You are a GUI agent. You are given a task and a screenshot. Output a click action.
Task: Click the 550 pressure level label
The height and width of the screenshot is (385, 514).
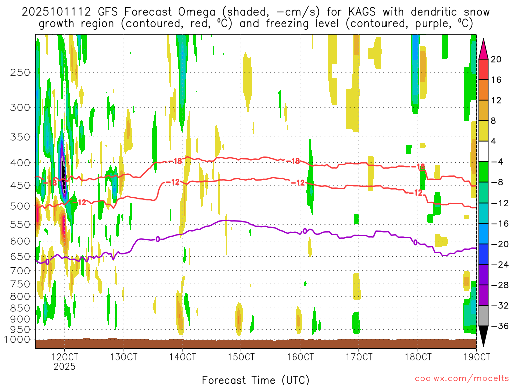pyautogui.click(x=20, y=224)
